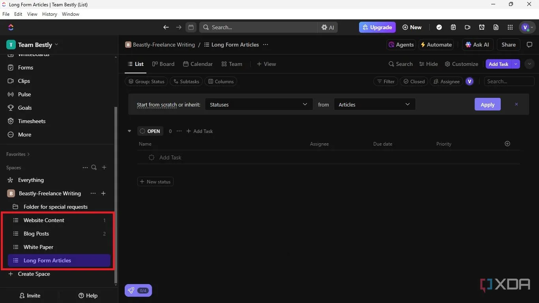Click the New status button
Image resolution: width=539 pixels, height=303 pixels.
click(x=155, y=182)
